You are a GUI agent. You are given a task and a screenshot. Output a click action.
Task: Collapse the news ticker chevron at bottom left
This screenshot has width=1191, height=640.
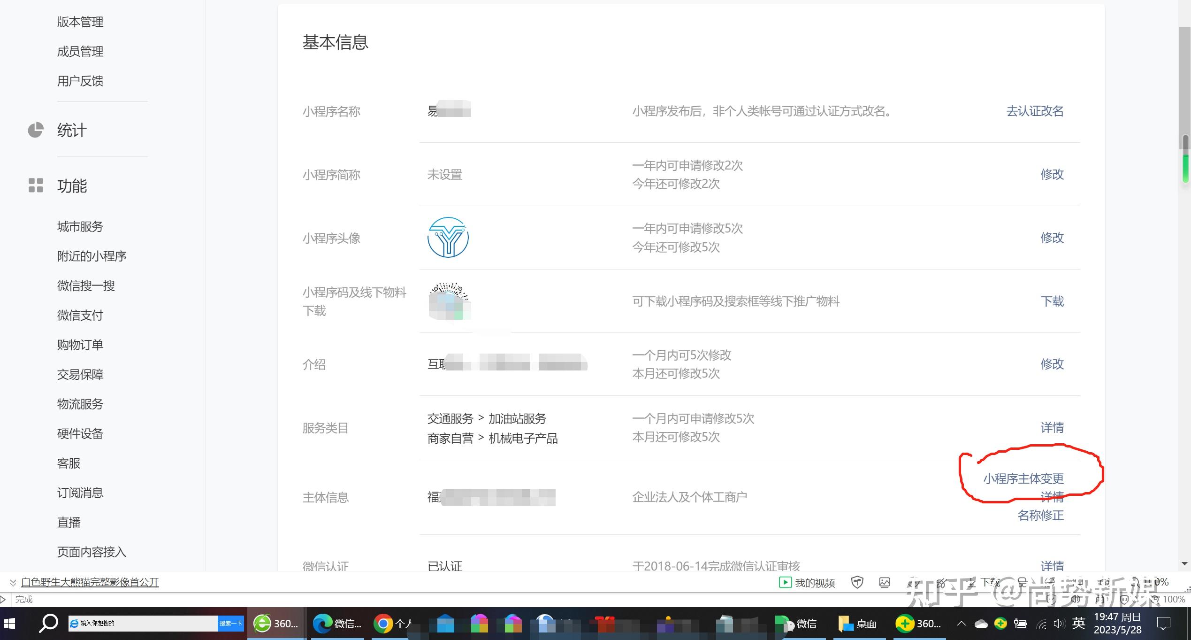tap(13, 583)
